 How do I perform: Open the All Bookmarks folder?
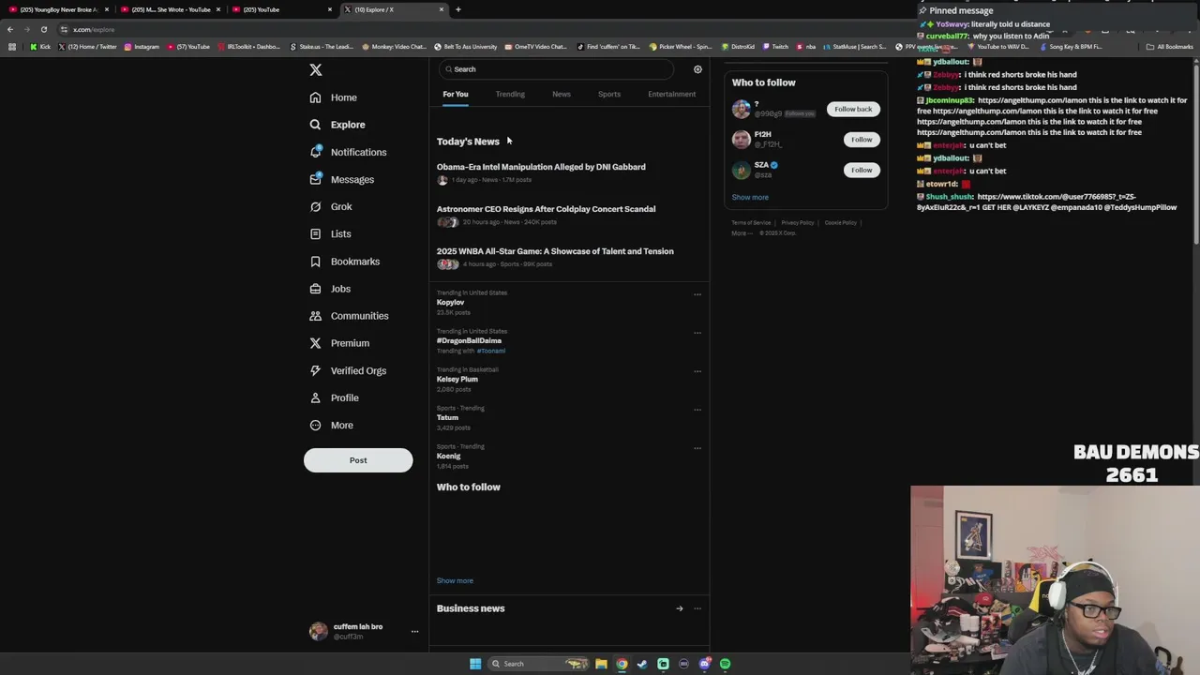click(1170, 47)
